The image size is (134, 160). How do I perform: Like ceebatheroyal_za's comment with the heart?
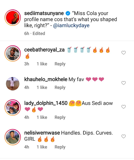(123, 53)
